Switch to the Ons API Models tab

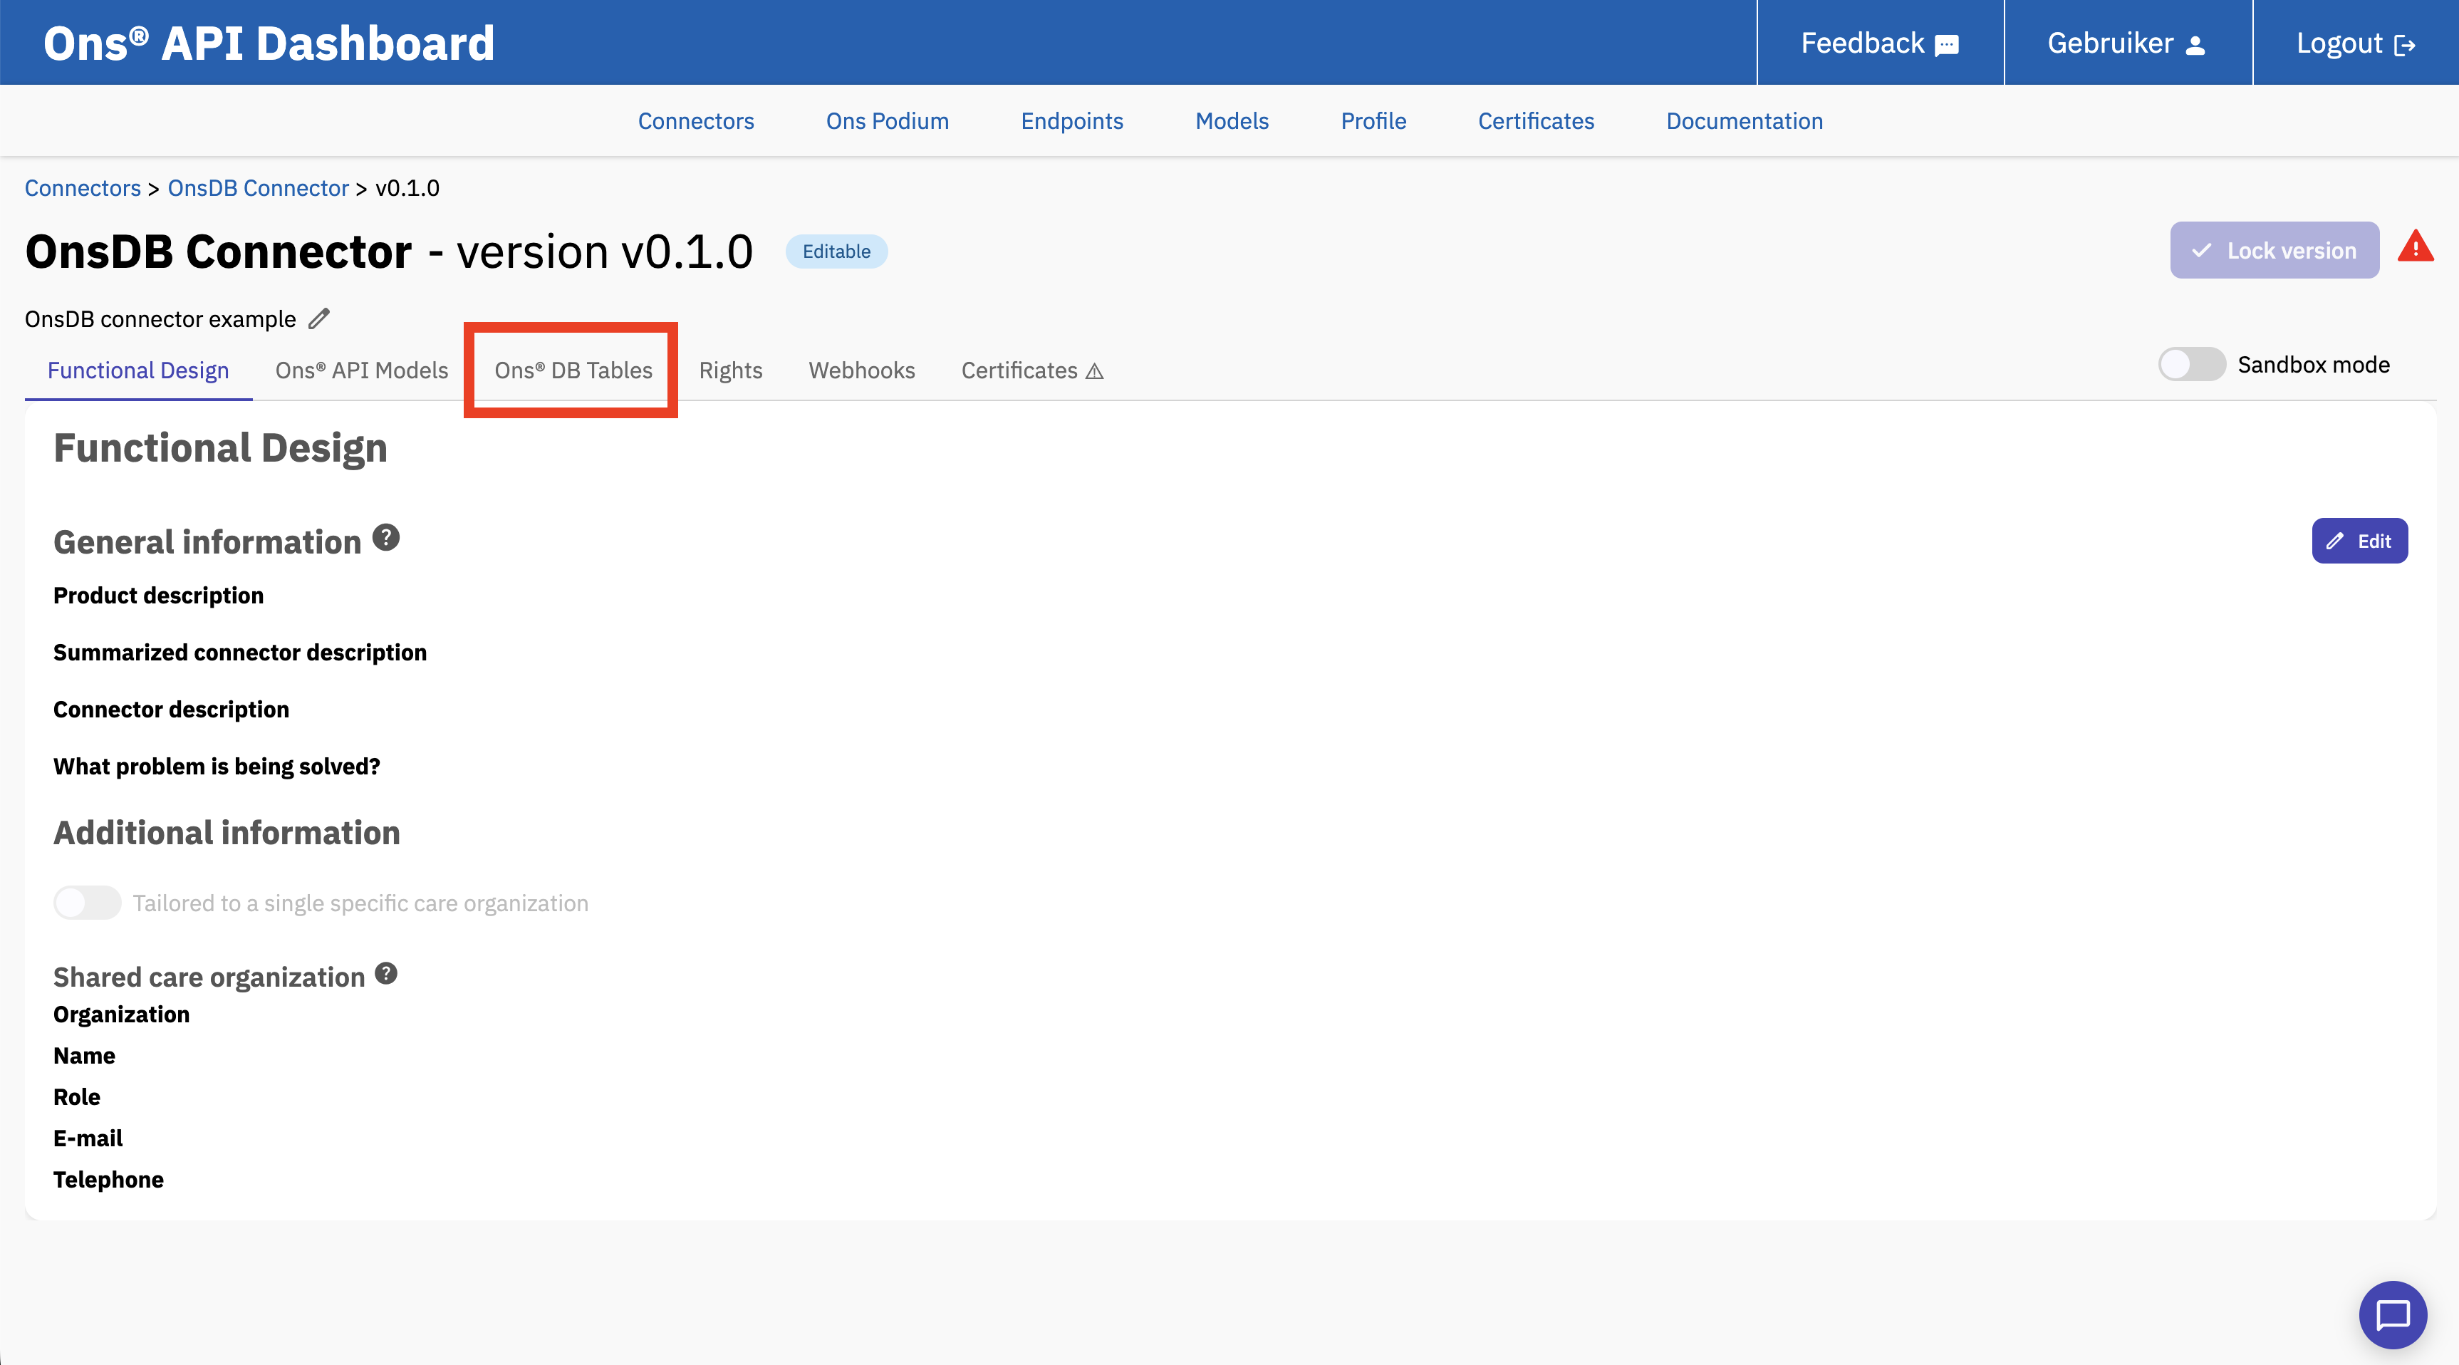[x=362, y=370]
